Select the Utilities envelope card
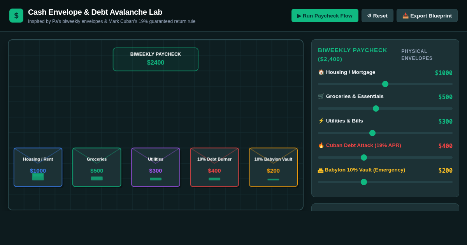Viewport: 467px width, 245px height. click(156, 167)
